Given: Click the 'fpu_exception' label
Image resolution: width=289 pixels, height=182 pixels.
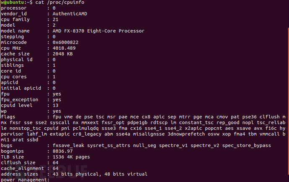Looking at the screenshot, I should [x=20, y=99].
